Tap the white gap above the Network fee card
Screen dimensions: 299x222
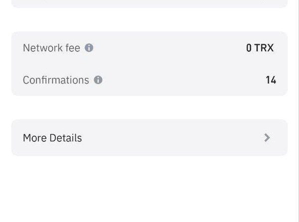pos(149,19)
